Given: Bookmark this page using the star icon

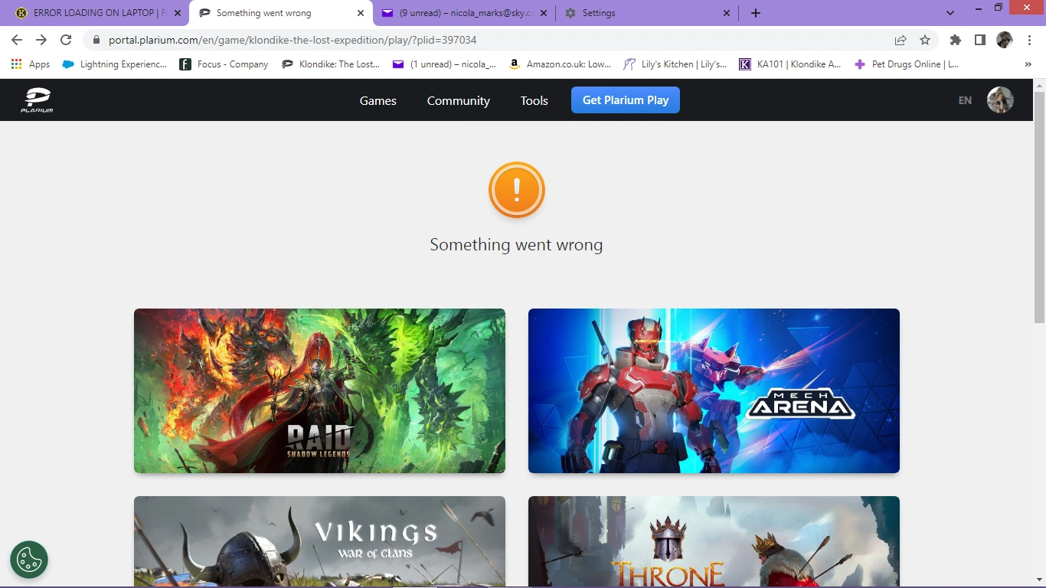Looking at the screenshot, I should click(924, 40).
